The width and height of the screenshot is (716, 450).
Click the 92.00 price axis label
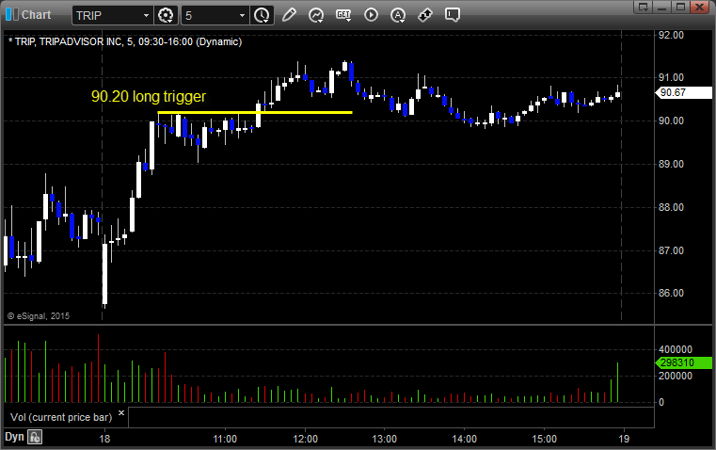pyautogui.click(x=671, y=35)
